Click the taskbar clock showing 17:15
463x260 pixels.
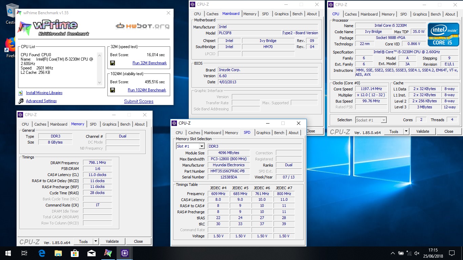click(432, 253)
